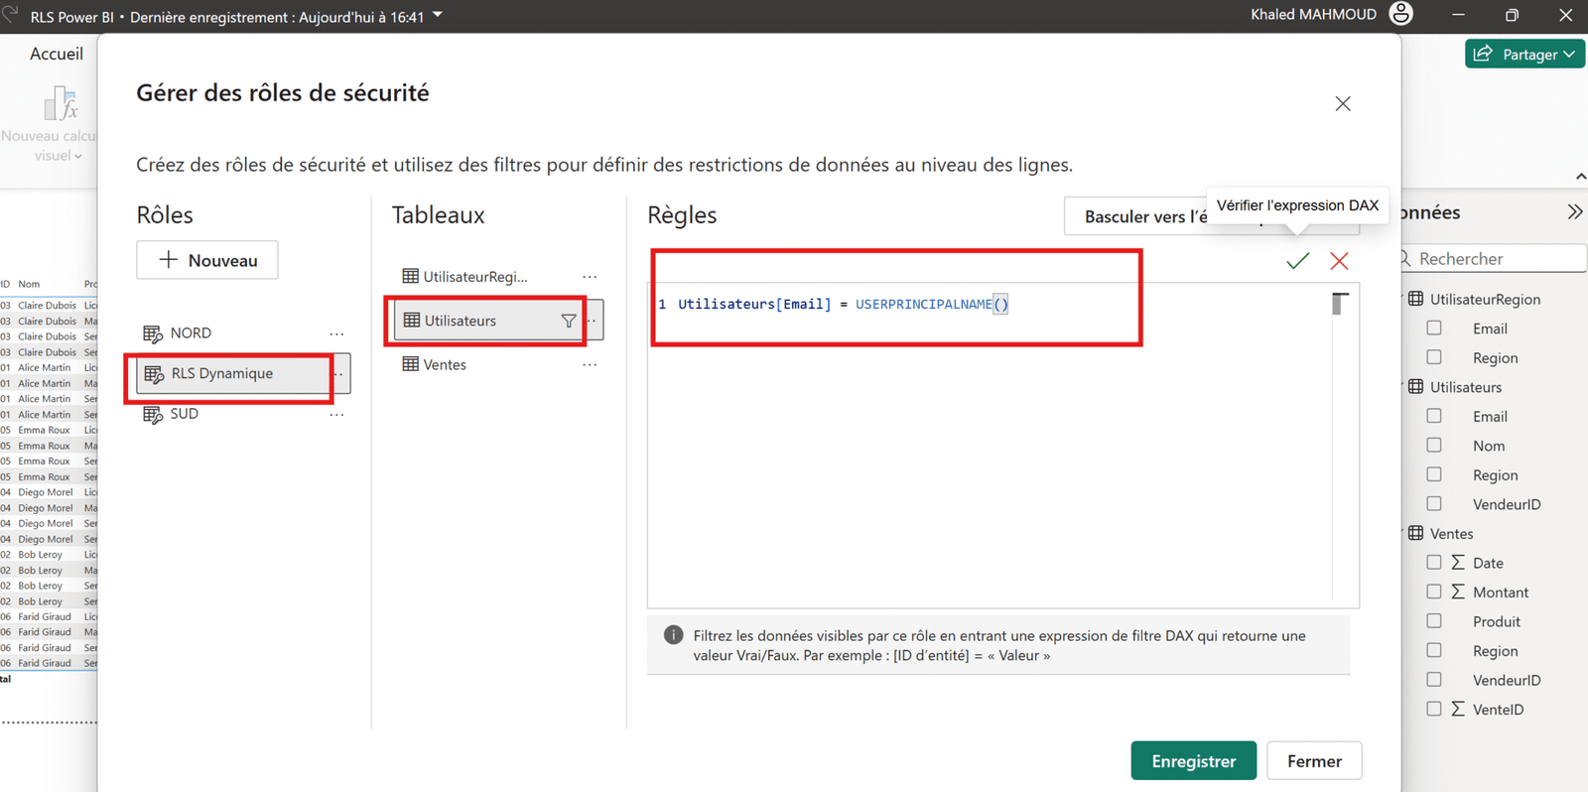Click the sigma icon next to VenteID

1458,709
